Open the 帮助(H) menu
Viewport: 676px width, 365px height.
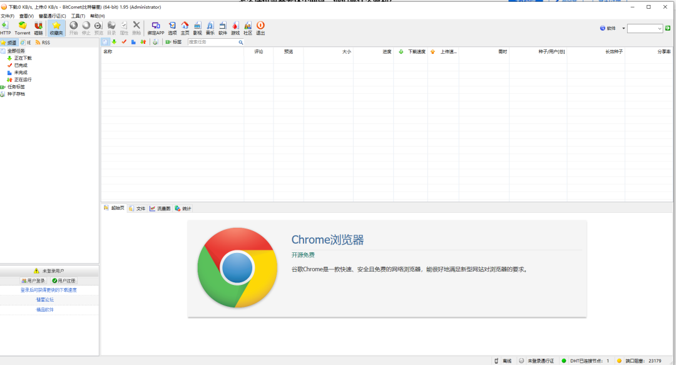click(x=98, y=16)
